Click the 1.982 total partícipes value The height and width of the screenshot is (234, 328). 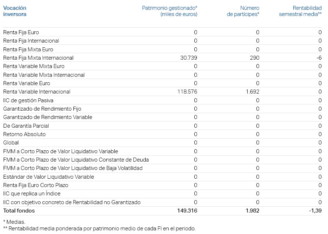[253, 211]
